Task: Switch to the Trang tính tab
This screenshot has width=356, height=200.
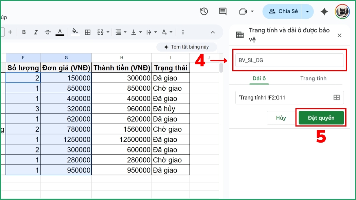Action: point(313,78)
